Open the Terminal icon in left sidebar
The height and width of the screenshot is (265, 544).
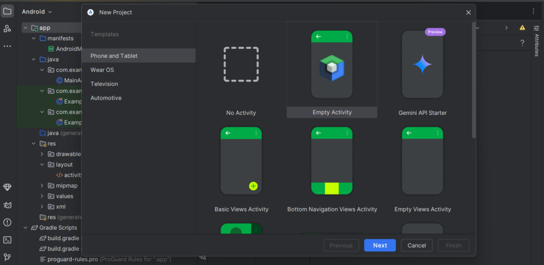[7, 240]
